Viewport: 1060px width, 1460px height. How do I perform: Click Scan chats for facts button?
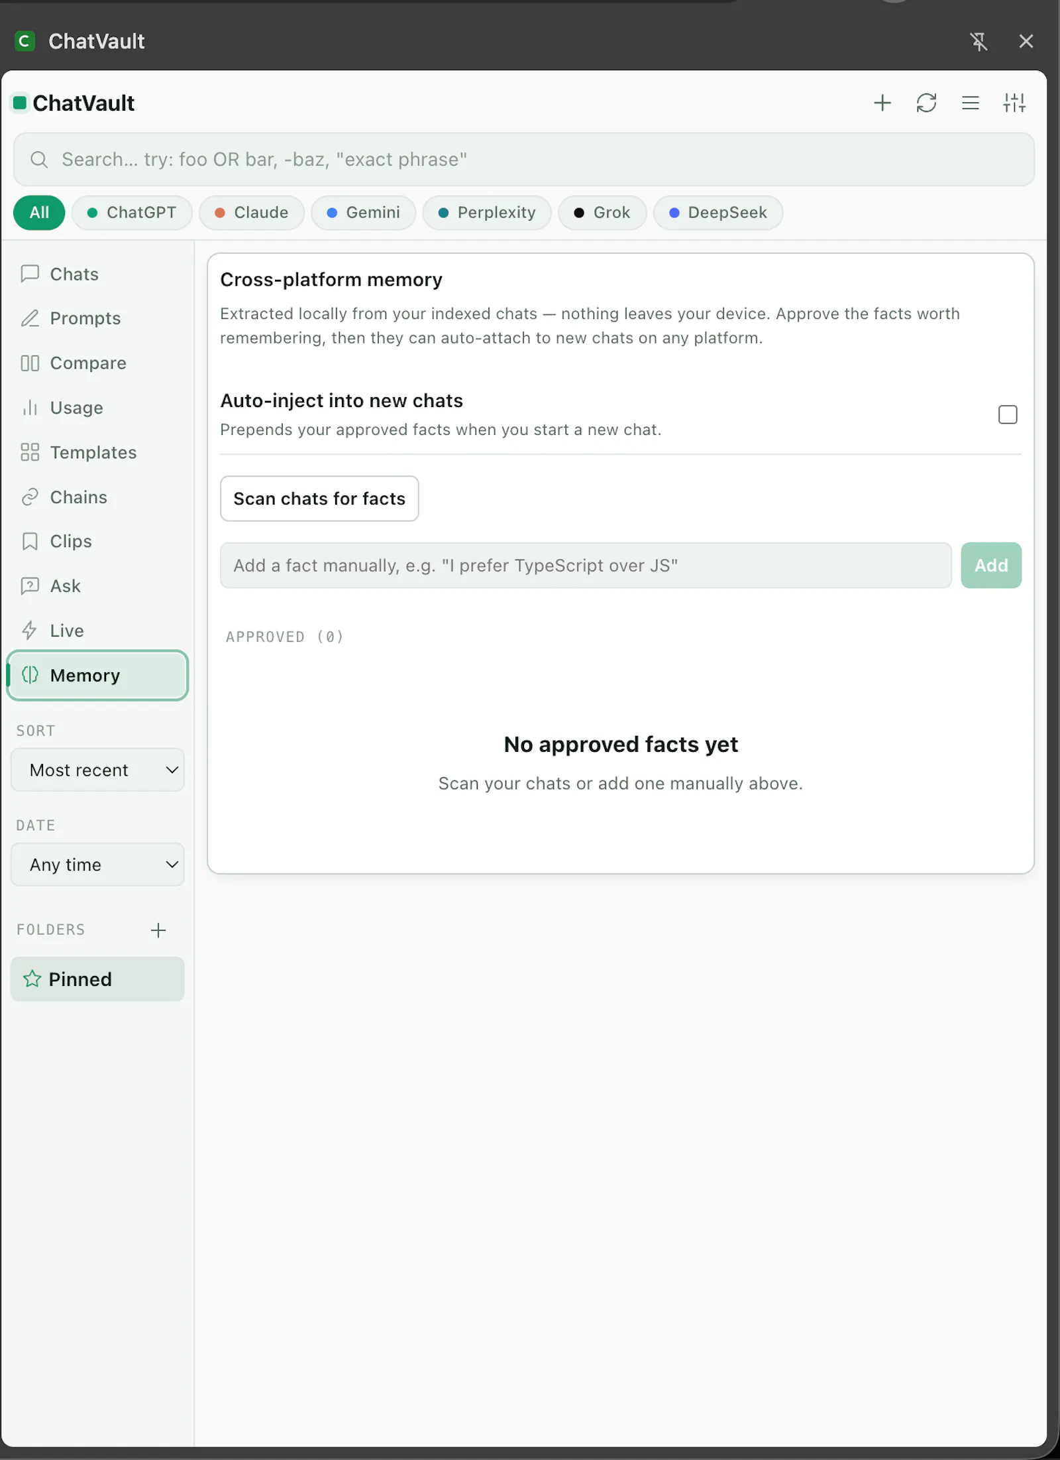319,499
